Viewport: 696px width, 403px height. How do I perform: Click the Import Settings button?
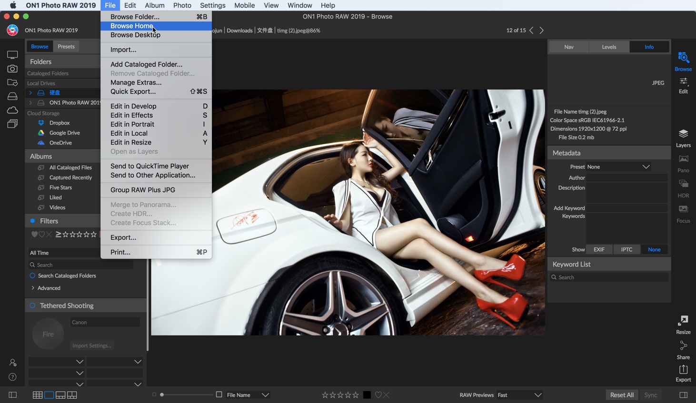[x=91, y=345]
